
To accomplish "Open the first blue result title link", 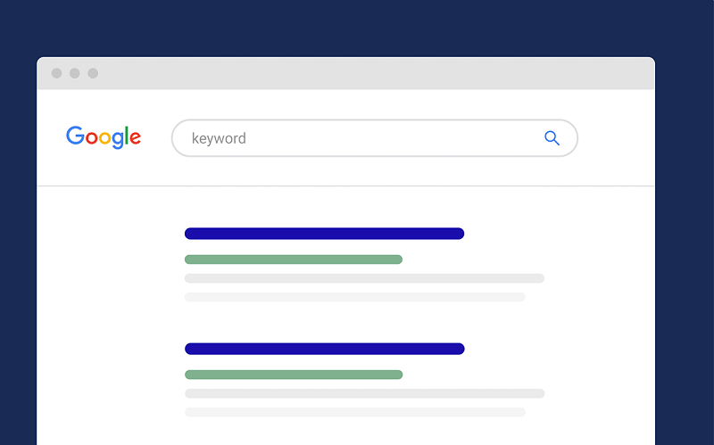I will (x=324, y=234).
